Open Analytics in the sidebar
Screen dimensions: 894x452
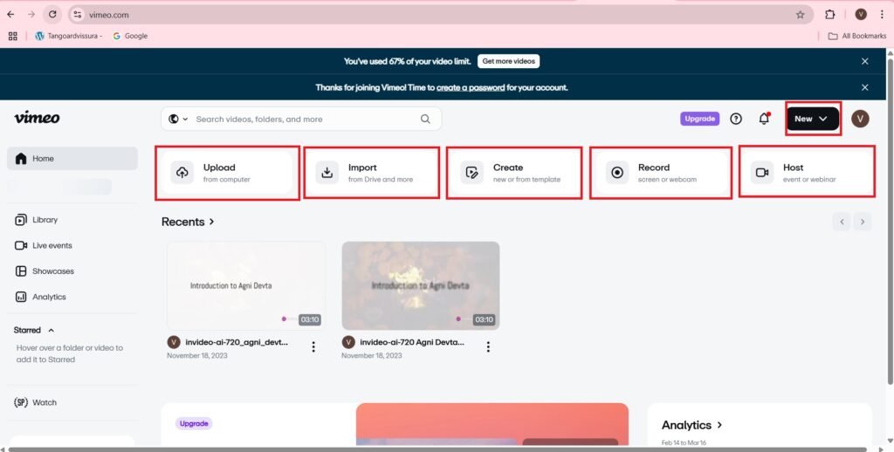coord(40,297)
